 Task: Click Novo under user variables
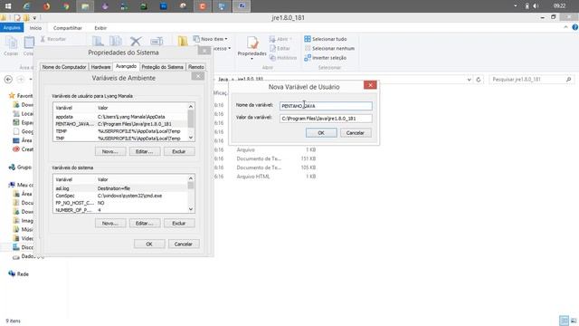click(x=110, y=151)
